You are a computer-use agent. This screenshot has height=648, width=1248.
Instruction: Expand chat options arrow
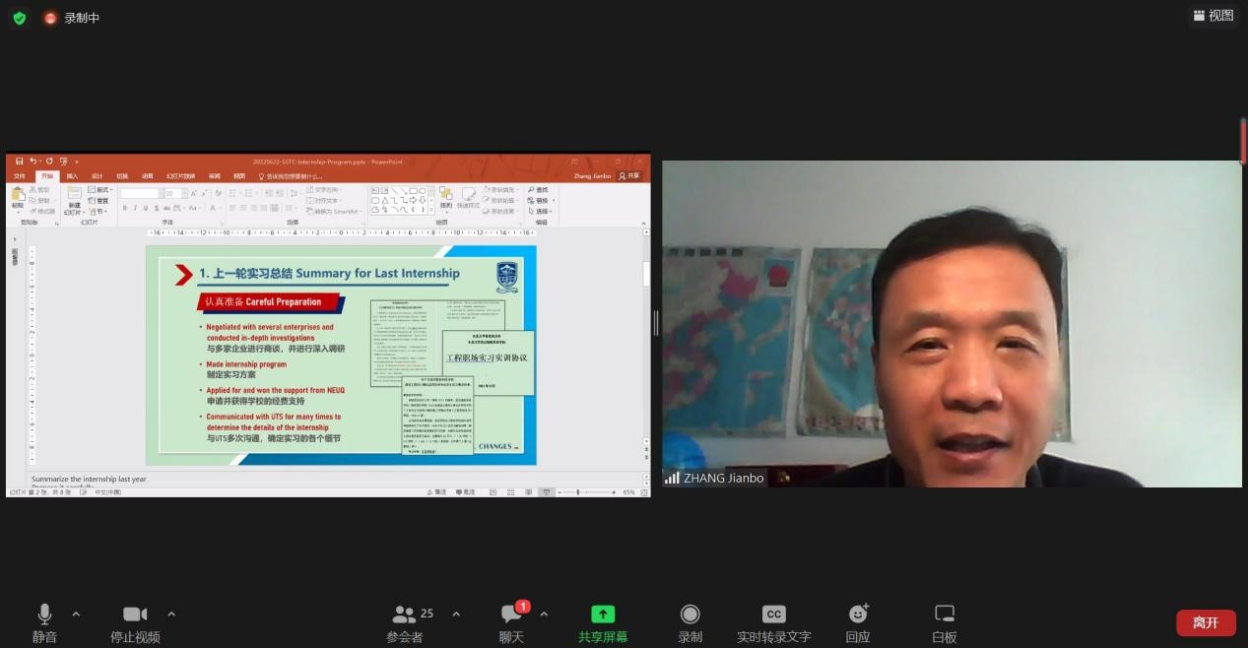click(544, 615)
